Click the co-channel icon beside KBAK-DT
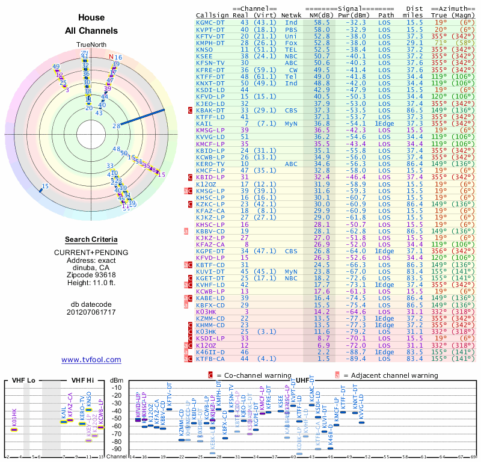This screenshot has height=462, width=481. coord(190,110)
